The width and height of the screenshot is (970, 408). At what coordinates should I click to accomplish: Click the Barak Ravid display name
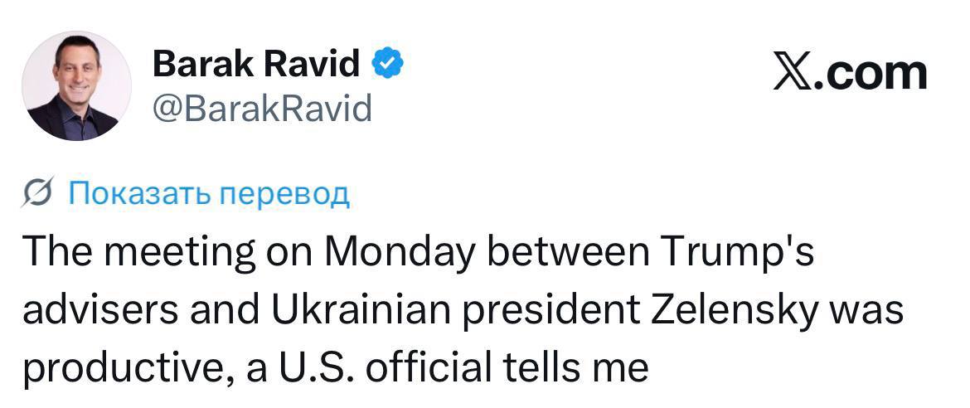pos(257,64)
